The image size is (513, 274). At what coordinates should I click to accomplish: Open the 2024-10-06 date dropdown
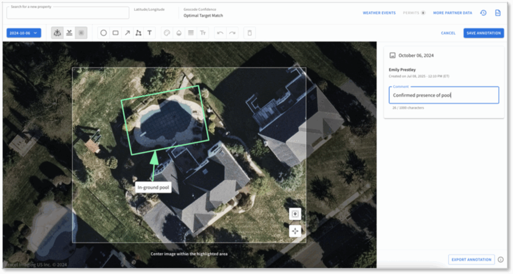pos(24,33)
